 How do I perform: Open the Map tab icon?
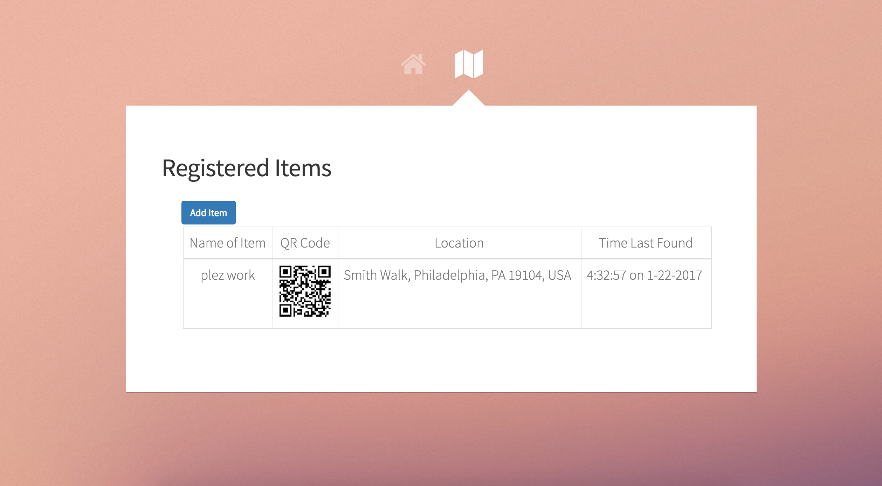[x=468, y=64]
